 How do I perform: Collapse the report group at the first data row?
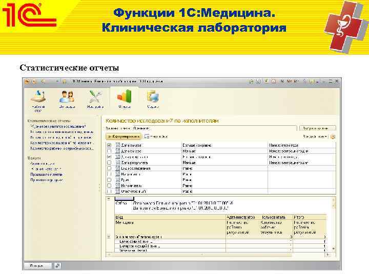click(x=109, y=237)
